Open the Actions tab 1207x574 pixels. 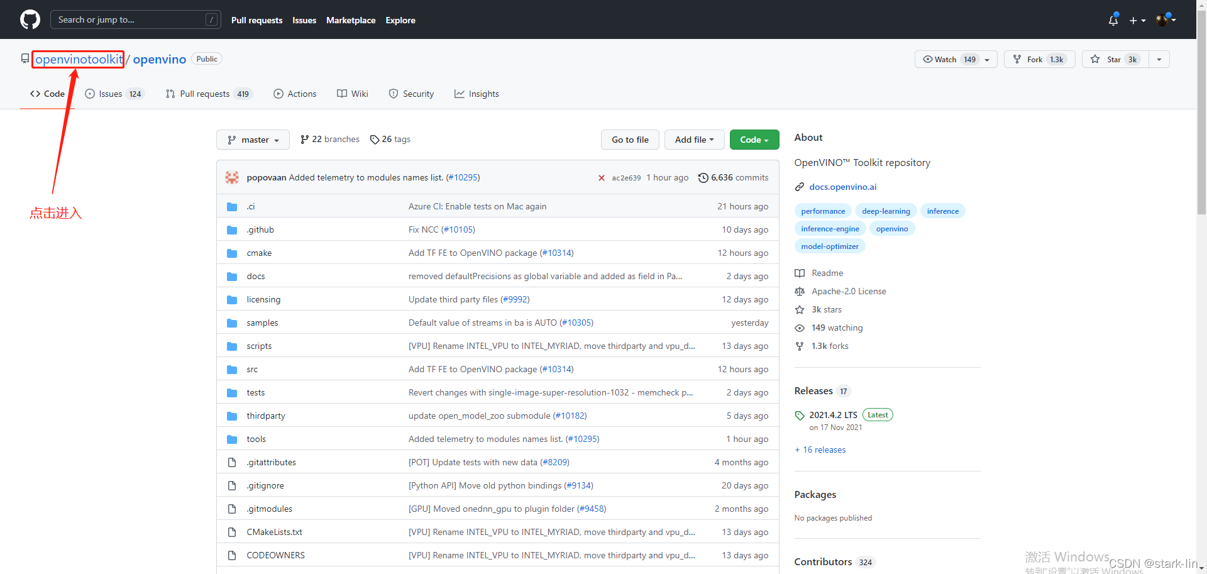point(295,94)
